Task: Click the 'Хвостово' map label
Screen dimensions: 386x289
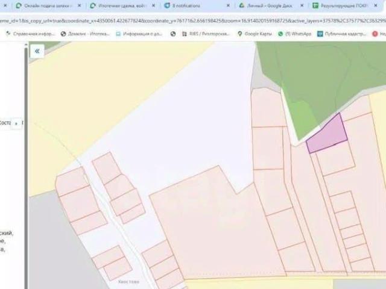Action: [x=128, y=282]
